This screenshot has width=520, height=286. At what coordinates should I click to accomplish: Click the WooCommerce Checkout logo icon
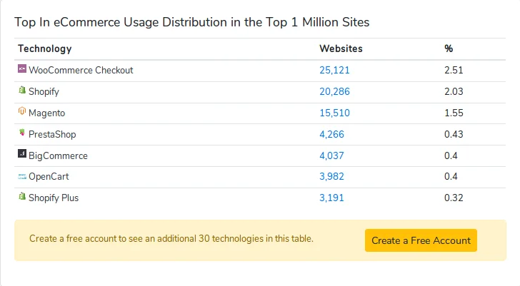click(x=22, y=70)
